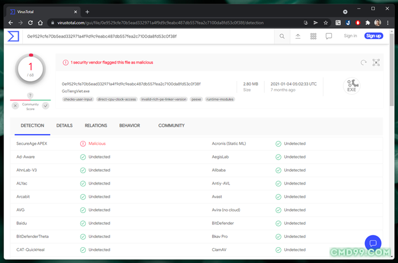Click the Bkav Pro vendor name
This screenshot has height=263, width=398.
220,236
